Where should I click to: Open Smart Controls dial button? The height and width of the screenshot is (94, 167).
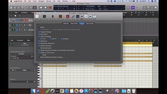27,8
